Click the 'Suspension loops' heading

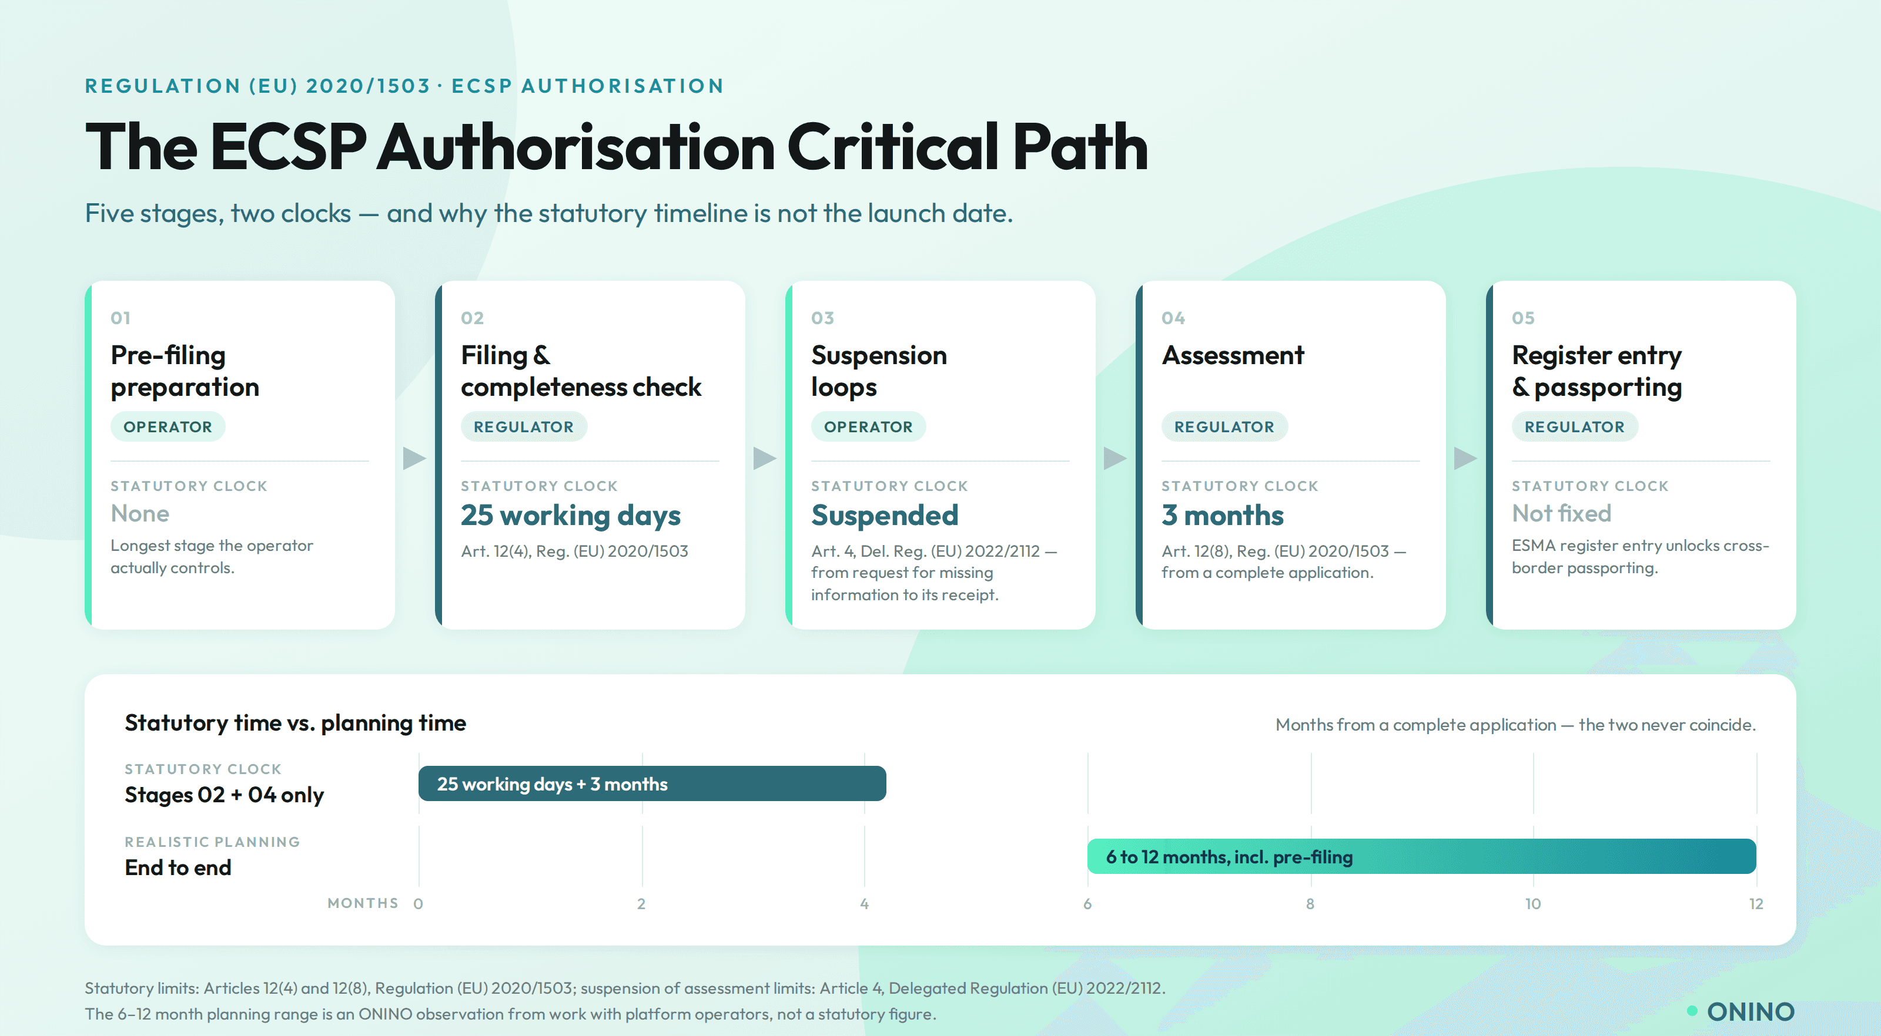[879, 371]
